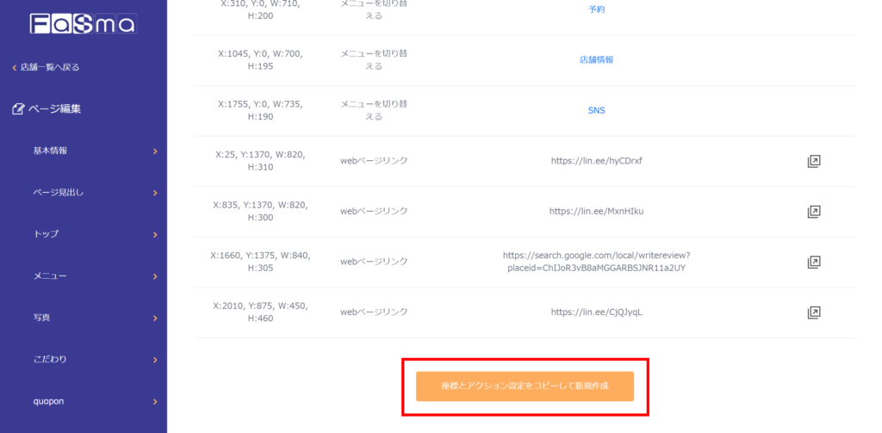
Task: Click back chevron beside 店舗一覧へ戻る
Action: click(x=14, y=67)
